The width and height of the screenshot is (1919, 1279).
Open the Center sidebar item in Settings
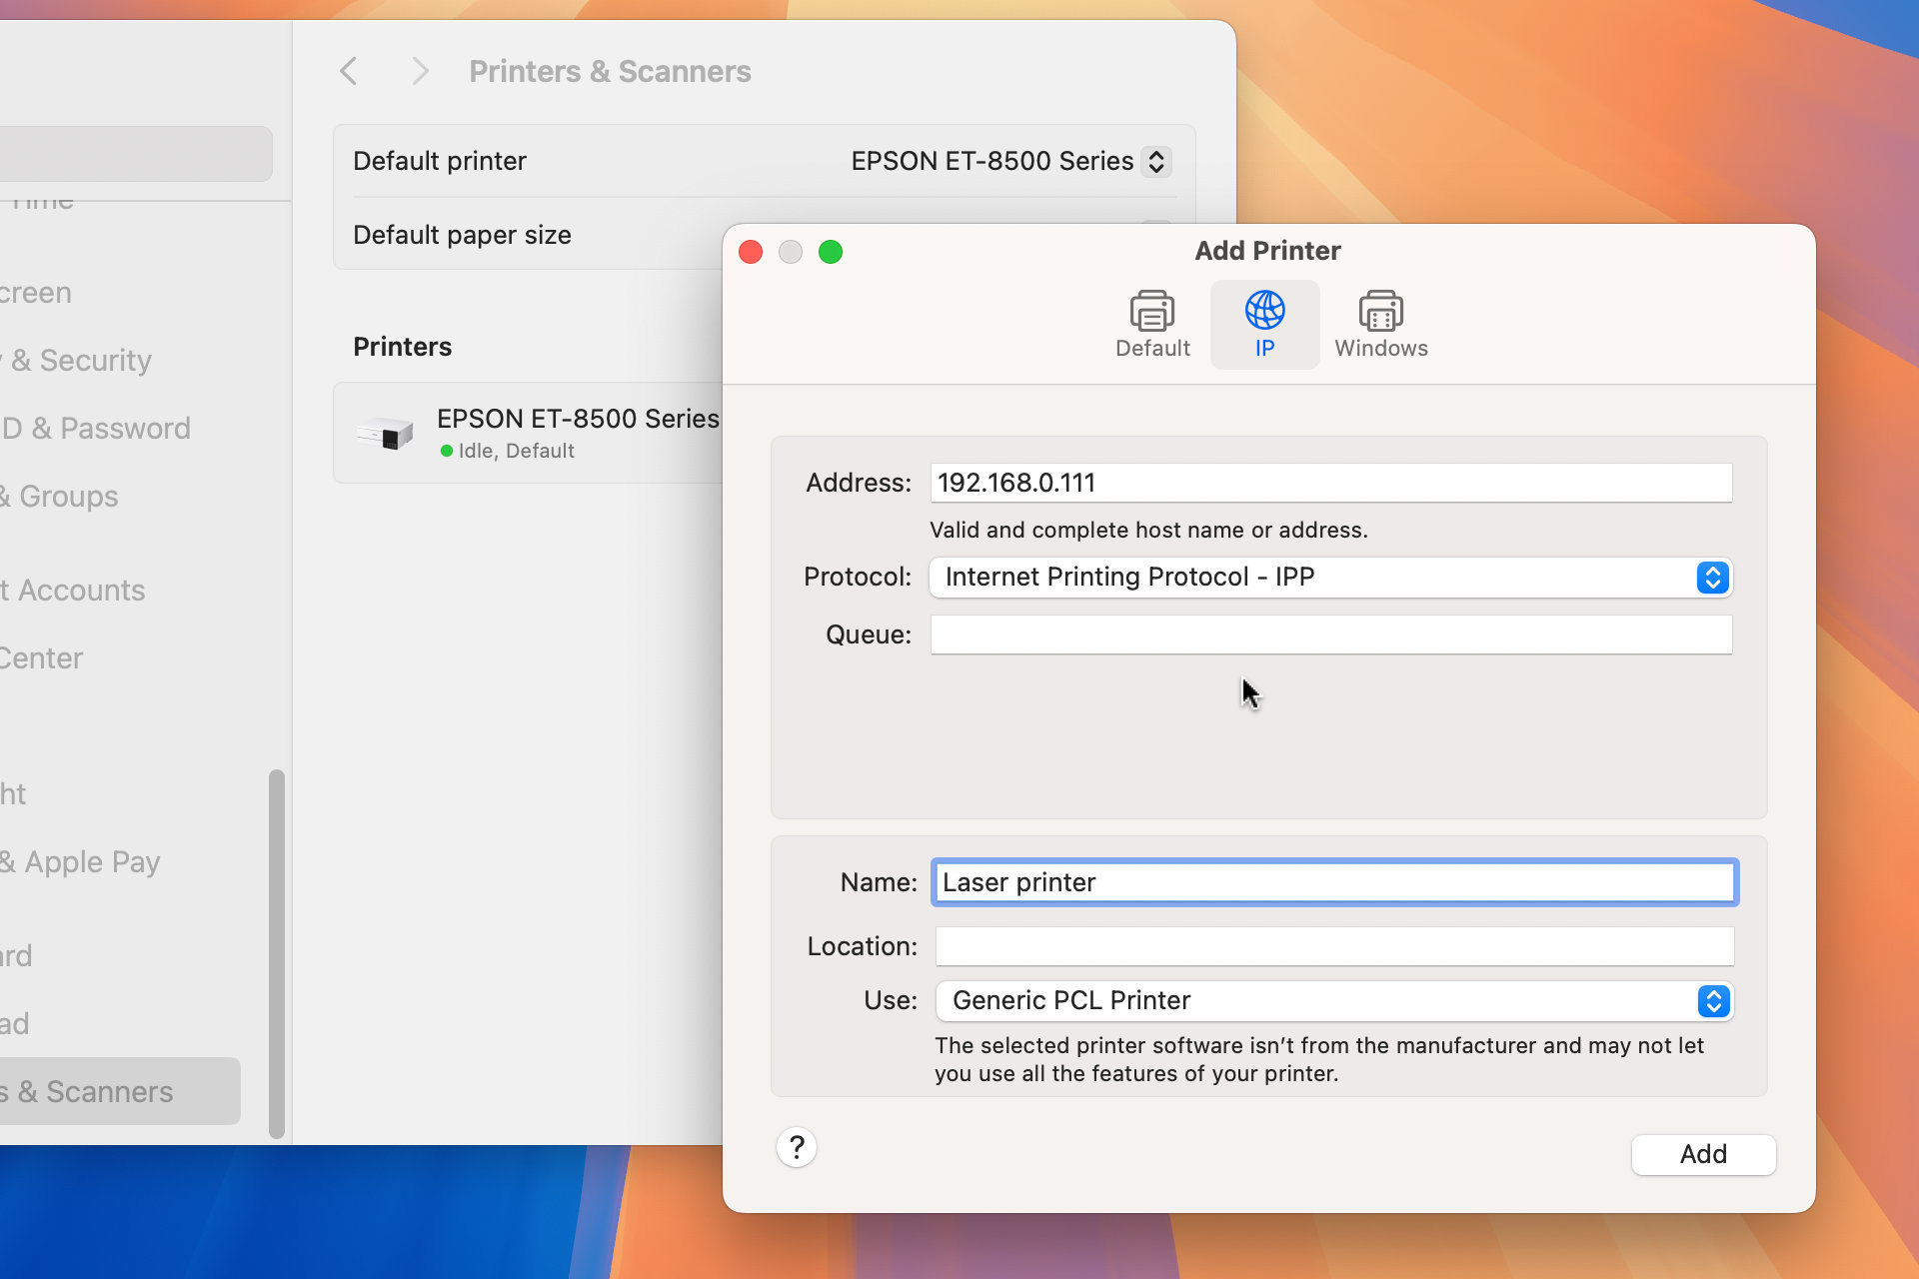(x=42, y=657)
